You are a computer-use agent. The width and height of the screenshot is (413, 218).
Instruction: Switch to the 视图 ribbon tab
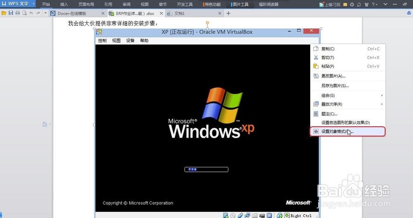144,4
